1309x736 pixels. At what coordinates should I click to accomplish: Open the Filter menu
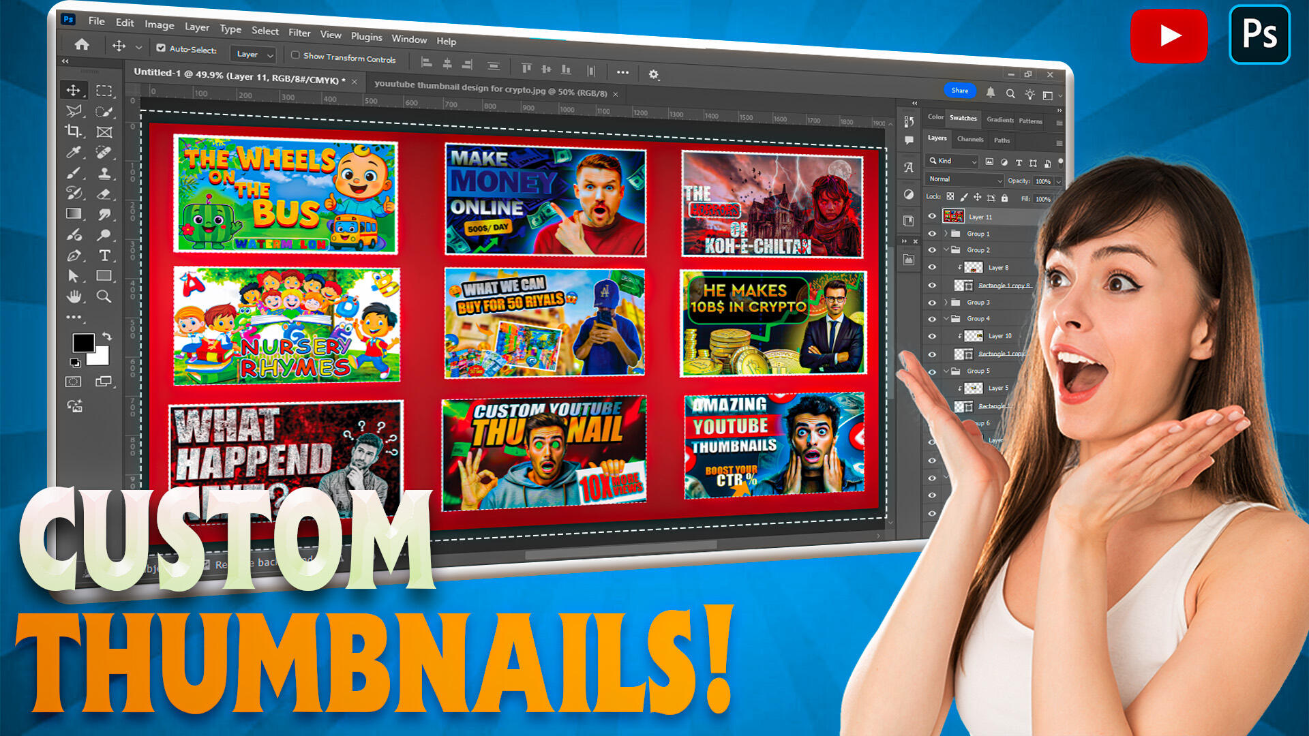click(299, 33)
